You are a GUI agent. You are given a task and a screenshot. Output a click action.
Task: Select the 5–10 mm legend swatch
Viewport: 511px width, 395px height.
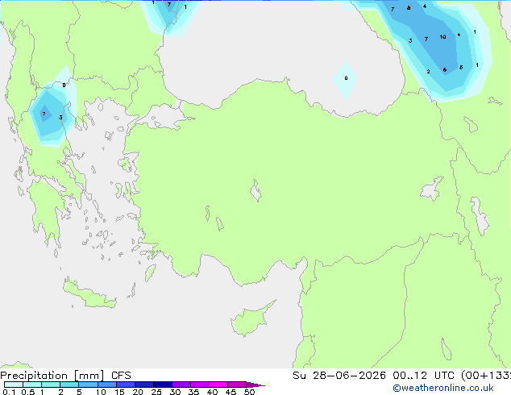[x=88, y=385]
